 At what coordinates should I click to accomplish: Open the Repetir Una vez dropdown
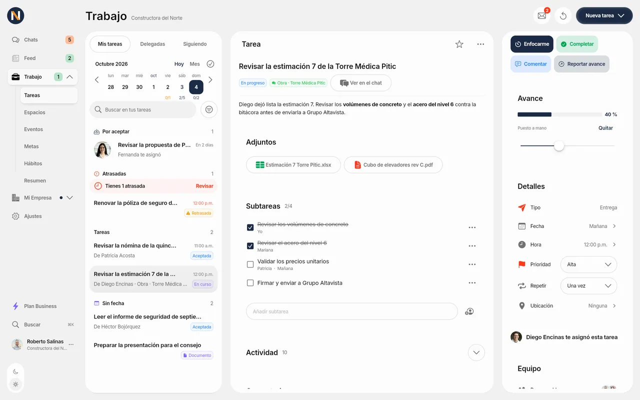588,286
